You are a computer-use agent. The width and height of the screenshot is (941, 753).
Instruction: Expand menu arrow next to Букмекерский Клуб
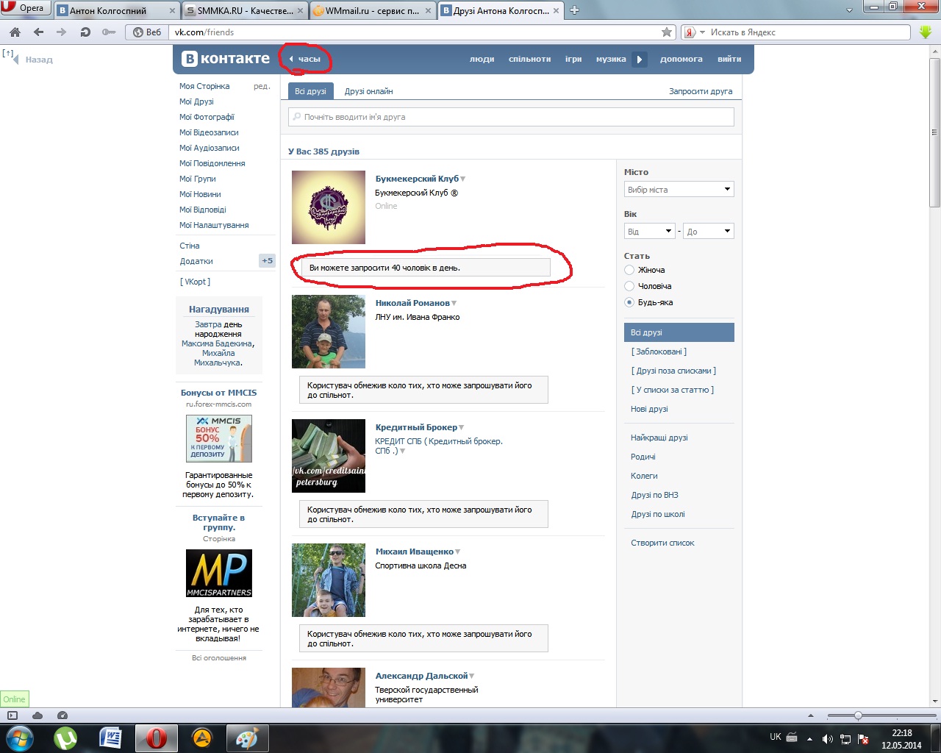463,179
